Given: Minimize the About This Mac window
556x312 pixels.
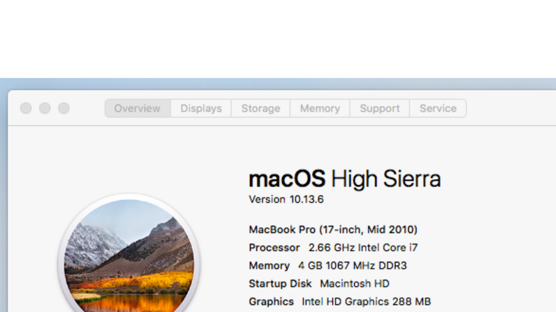Looking at the screenshot, I should click(45, 108).
